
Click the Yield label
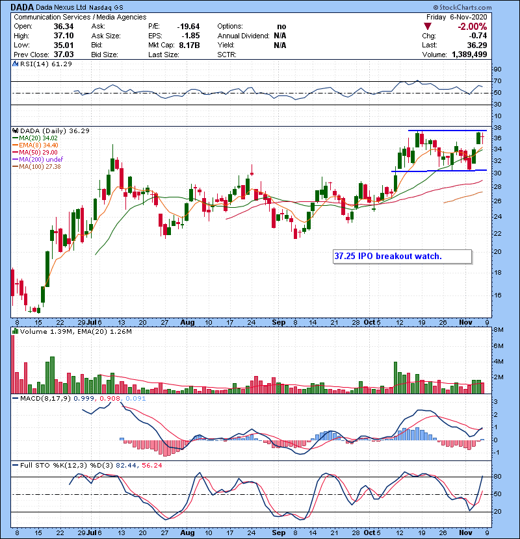pyautogui.click(x=226, y=45)
